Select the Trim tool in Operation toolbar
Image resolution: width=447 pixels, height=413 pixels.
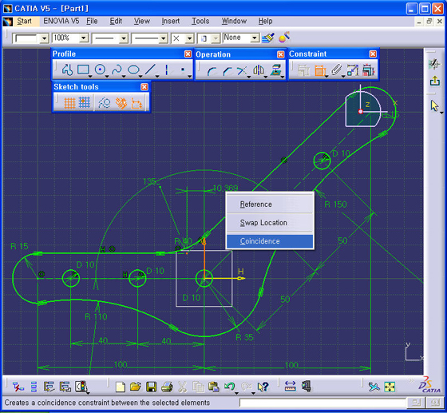(242, 70)
